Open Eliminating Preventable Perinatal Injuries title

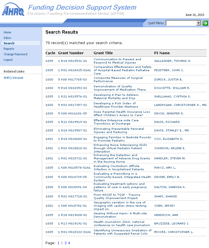pyautogui.click(x=119, y=131)
